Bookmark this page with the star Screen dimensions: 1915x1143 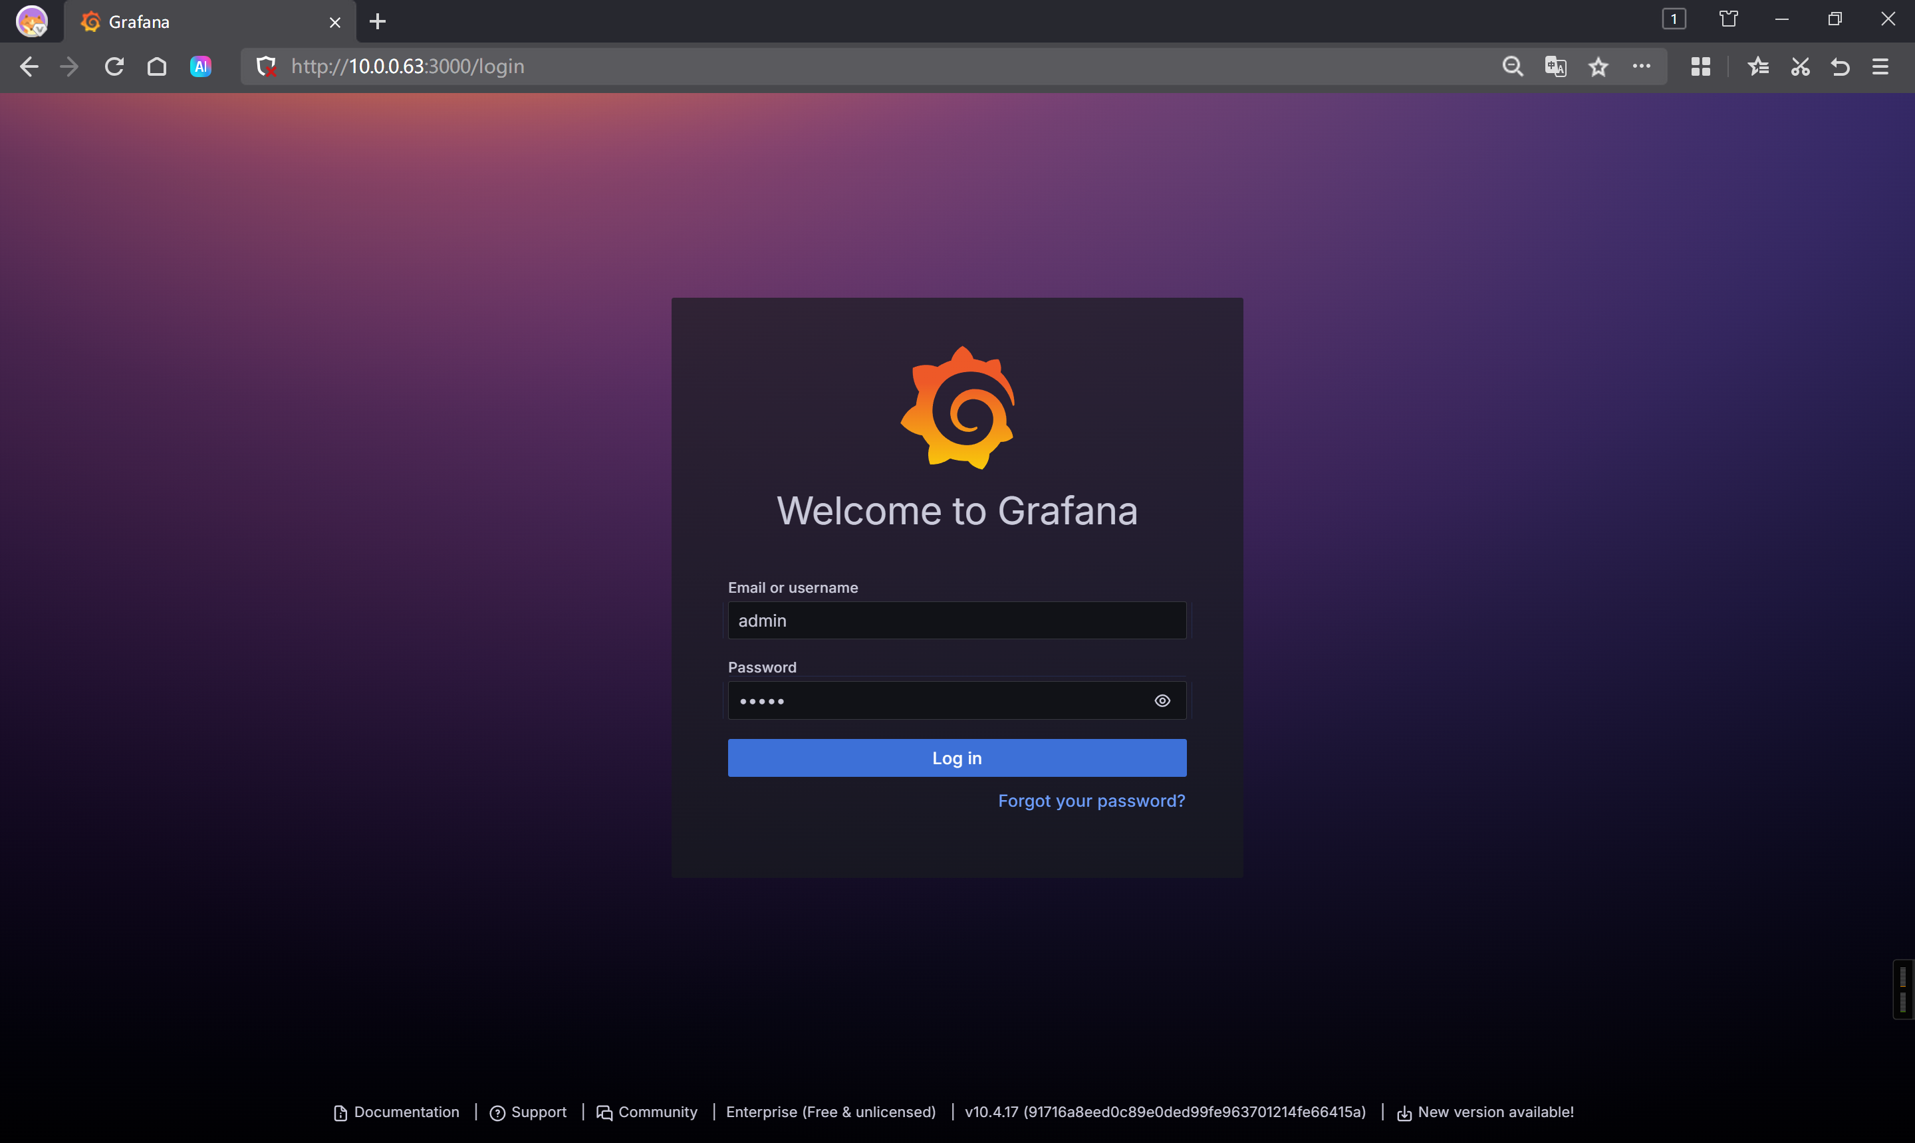click(x=1598, y=67)
